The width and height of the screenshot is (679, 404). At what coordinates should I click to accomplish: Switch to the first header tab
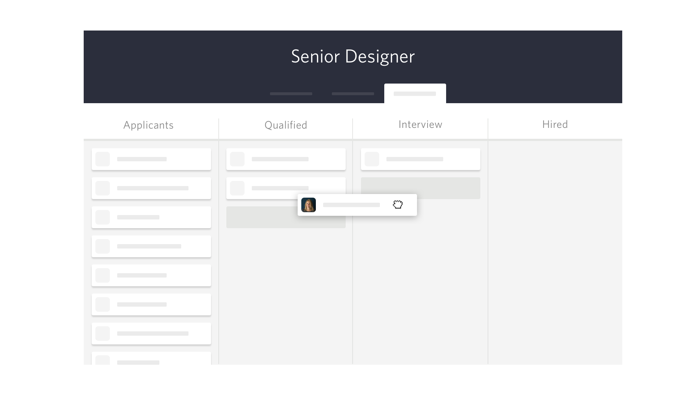tap(291, 94)
